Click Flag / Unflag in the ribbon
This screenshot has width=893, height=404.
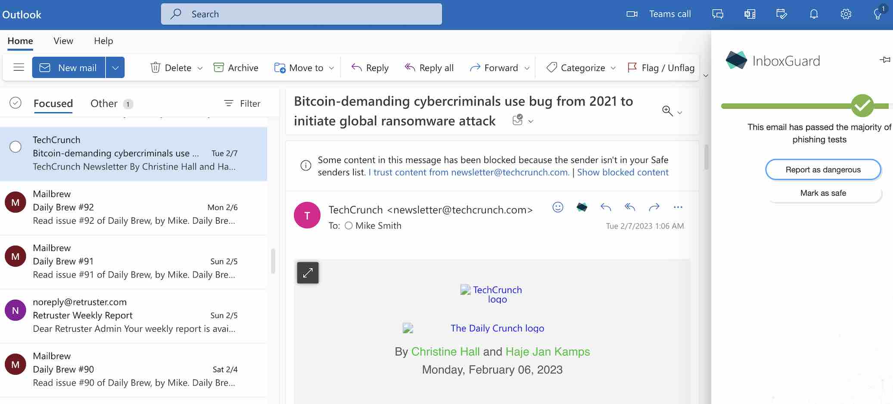tap(661, 68)
